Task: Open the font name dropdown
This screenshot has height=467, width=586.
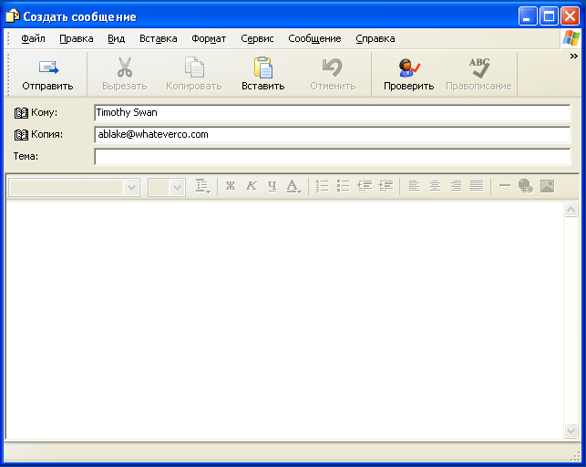Action: (132, 187)
